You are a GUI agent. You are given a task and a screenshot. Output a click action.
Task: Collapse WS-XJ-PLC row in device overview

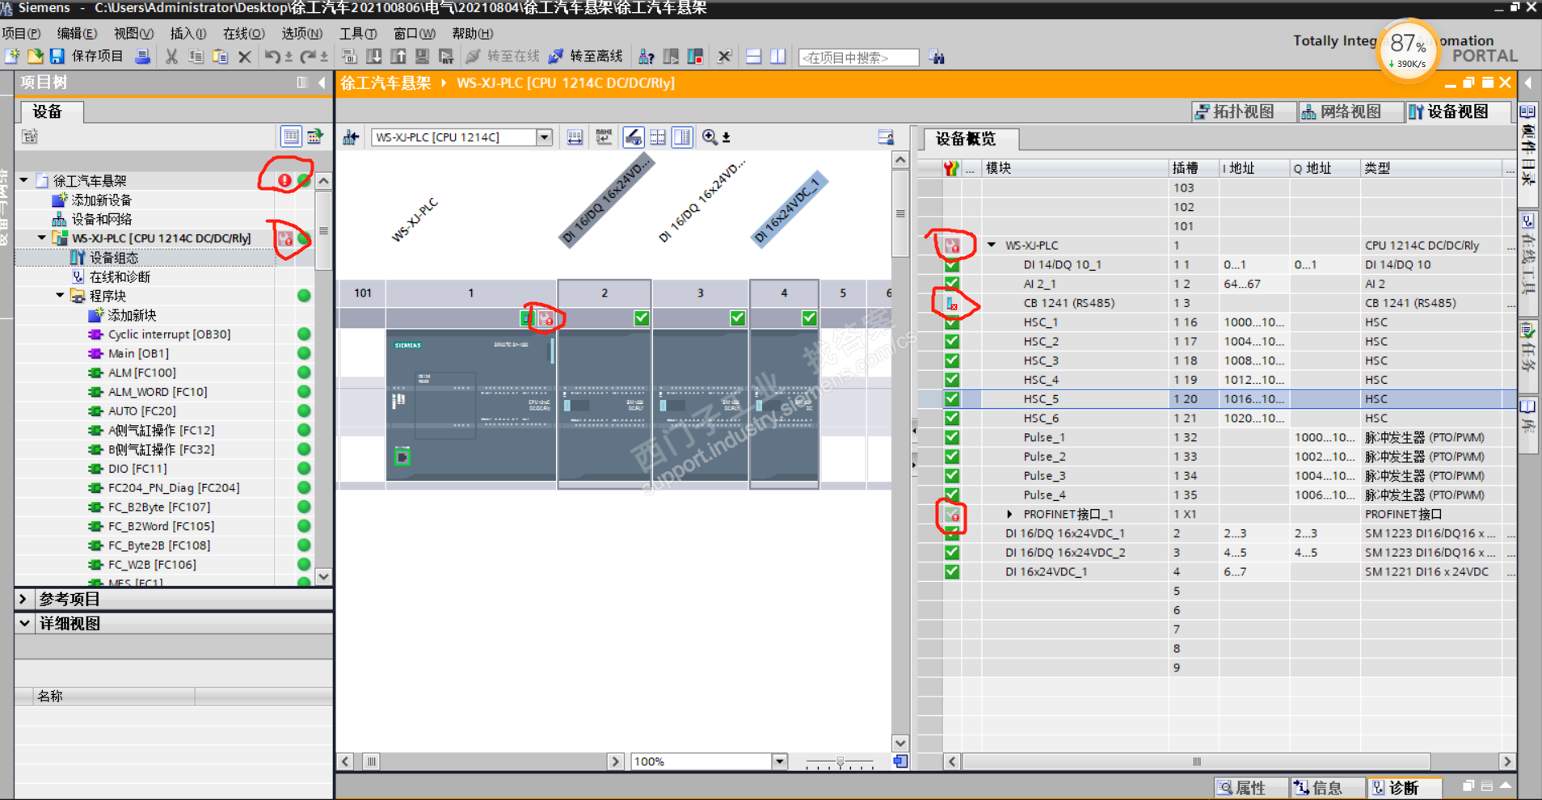point(992,245)
